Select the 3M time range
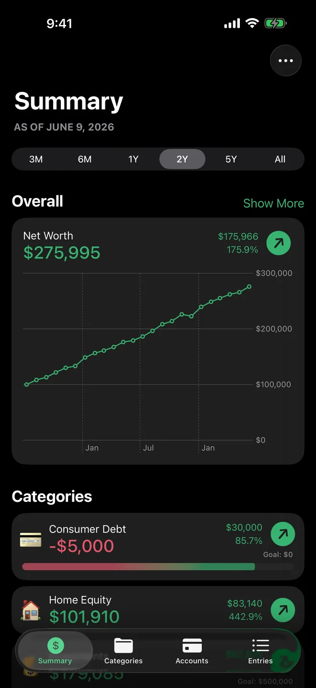 coord(36,159)
